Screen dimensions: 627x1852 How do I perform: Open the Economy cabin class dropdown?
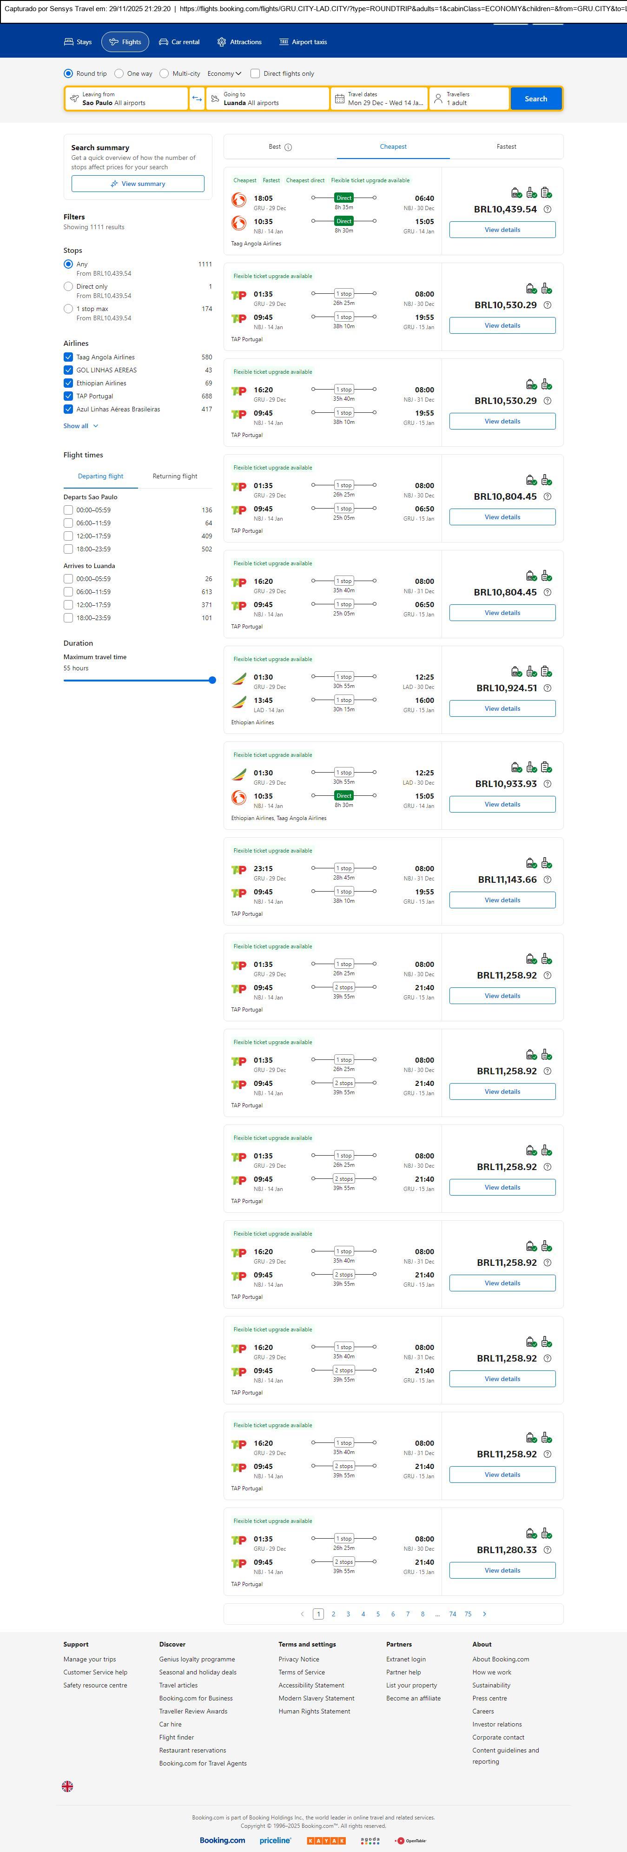[224, 73]
